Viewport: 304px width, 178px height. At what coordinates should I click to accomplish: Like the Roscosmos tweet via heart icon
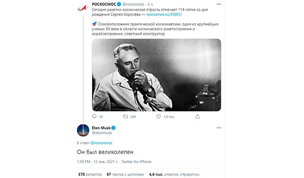click(159, 116)
